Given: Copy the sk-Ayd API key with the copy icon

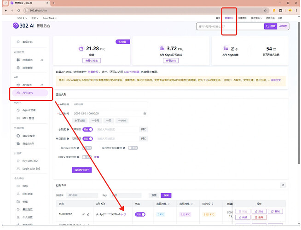Looking at the screenshot, I should [125, 214].
